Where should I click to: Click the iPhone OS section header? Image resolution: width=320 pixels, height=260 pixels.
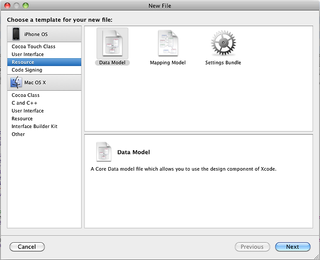[x=44, y=34]
